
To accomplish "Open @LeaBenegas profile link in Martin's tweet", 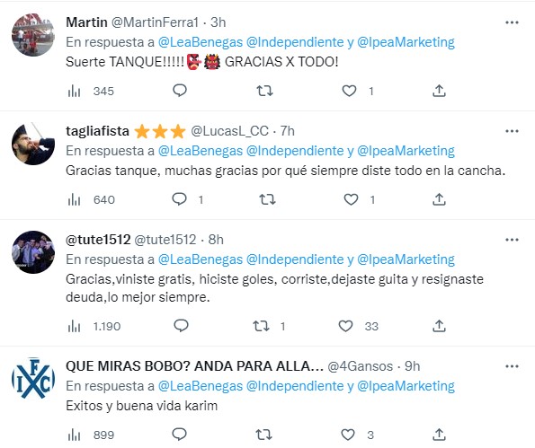I will click(x=201, y=42).
